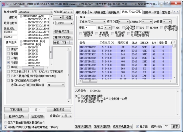Collapse the STC89C51RC 系列 tree node

point(21,16)
